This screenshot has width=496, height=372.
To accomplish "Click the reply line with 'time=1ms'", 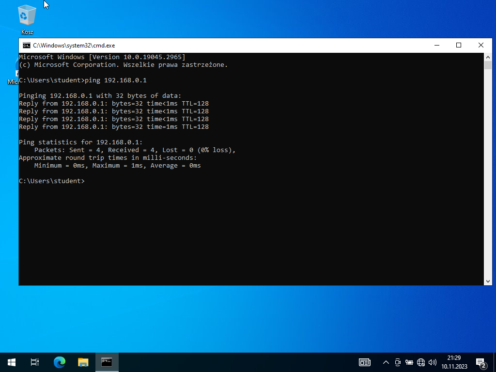I will click(113, 127).
